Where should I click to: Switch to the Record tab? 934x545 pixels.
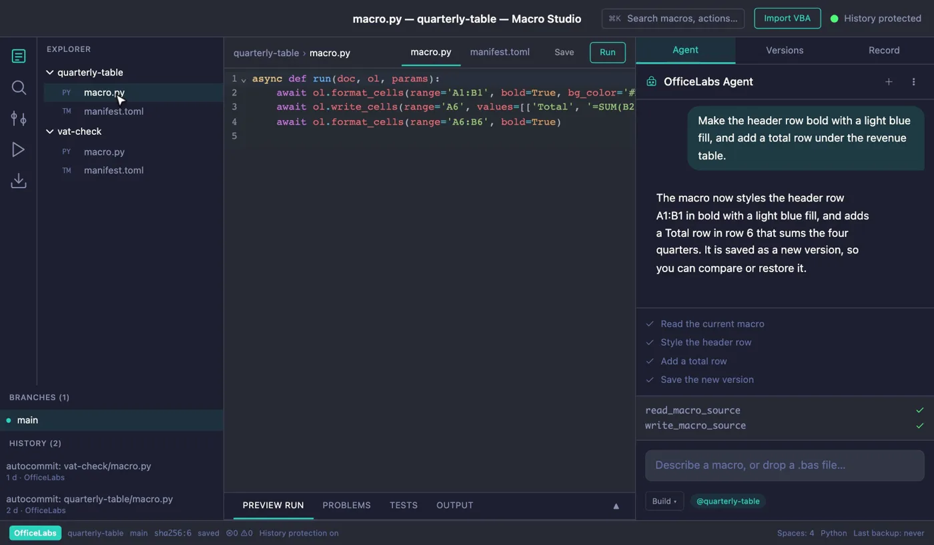point(884,50)
